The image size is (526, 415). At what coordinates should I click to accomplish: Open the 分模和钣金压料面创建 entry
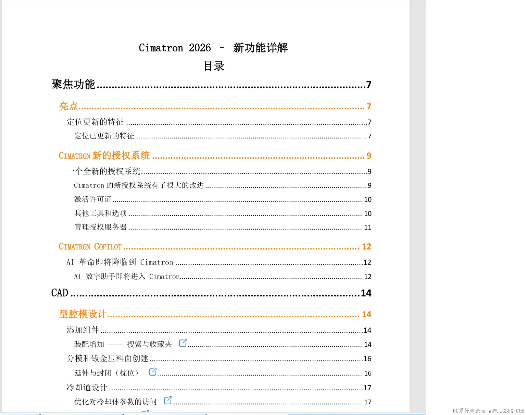(x=219, y=358)
